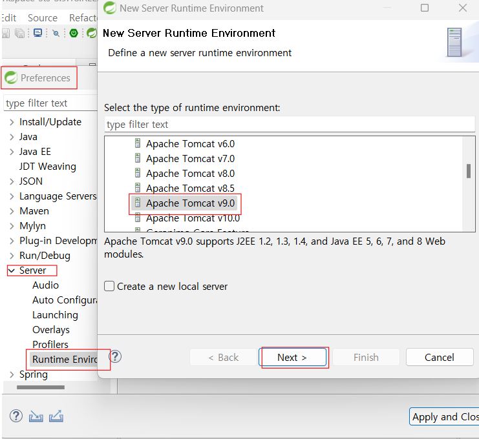Select Overlays under Server
Image resolution: width=479 pixels, height=439 pixels.
pyautogui.click(x=51, y=330)
